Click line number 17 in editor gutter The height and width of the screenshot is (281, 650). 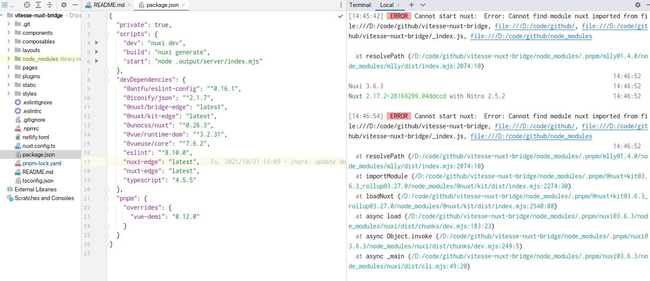point(87,162)
